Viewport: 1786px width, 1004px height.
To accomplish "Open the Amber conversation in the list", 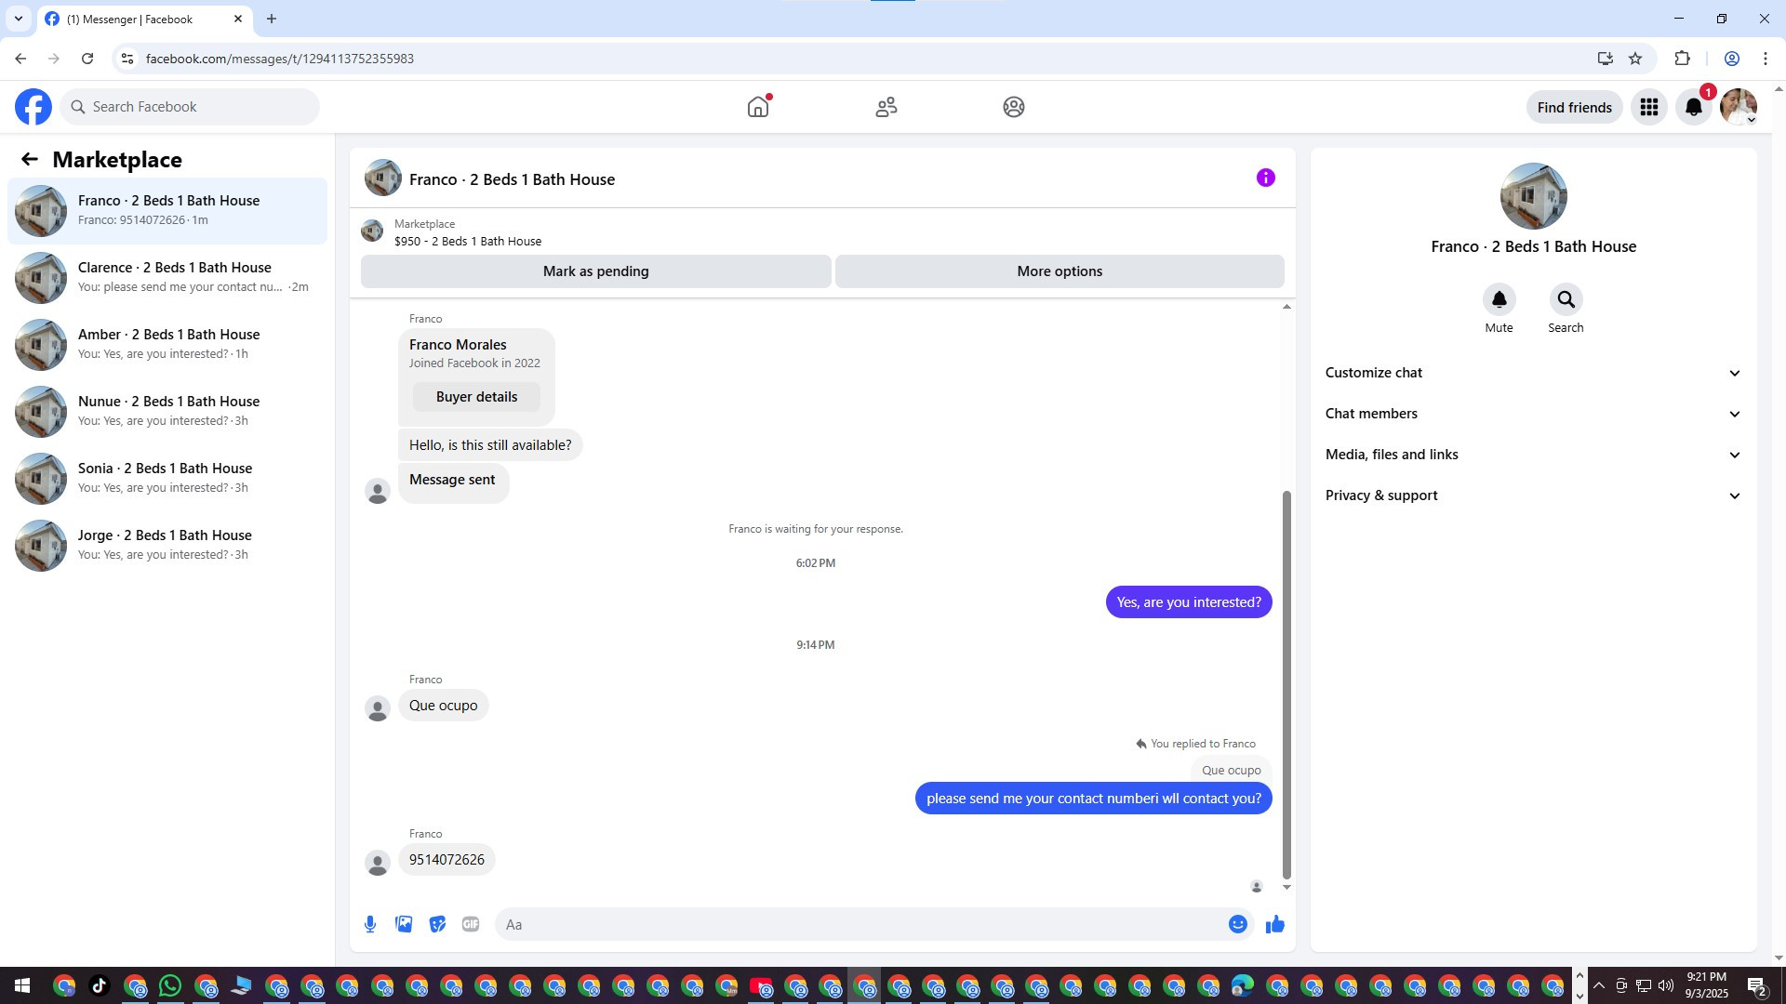I will tap(167, 345).
